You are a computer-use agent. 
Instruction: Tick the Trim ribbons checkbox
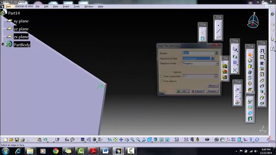(x=162, y=81)
